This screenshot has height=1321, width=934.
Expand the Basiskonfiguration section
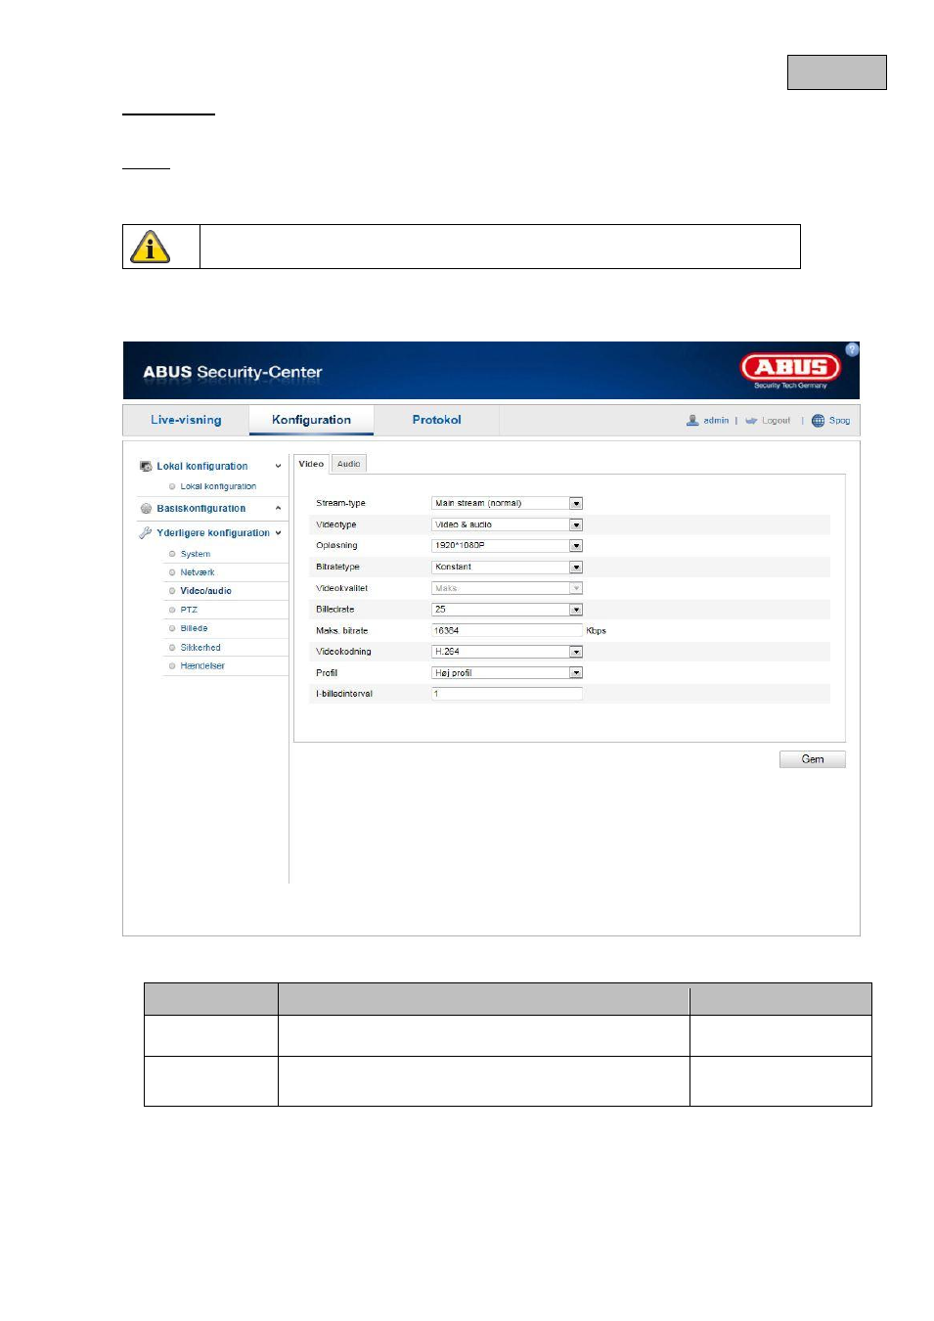(x=278, y=509)
